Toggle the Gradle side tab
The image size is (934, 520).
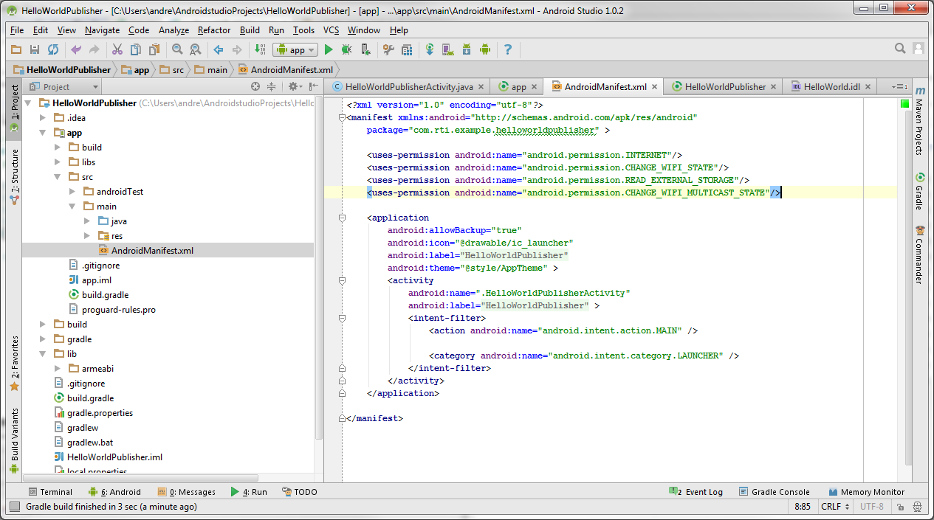tap(920, 191)
